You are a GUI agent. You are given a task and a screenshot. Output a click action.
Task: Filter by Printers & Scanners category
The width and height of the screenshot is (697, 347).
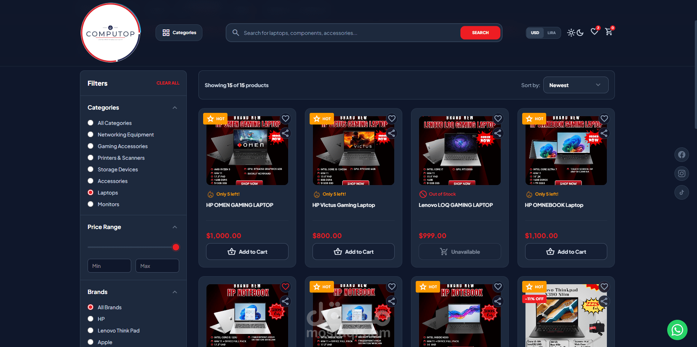coord(90,158)
